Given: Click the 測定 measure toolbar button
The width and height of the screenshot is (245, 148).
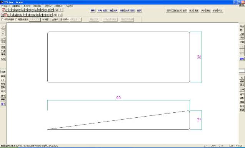Looking at the screenshot, I should tap(197, 10).
